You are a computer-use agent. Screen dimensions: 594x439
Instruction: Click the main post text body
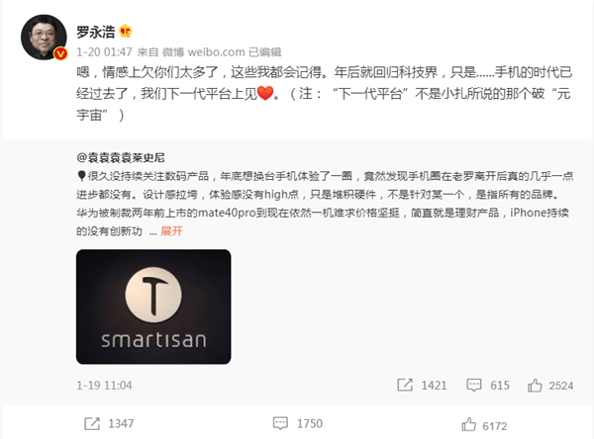325,93
